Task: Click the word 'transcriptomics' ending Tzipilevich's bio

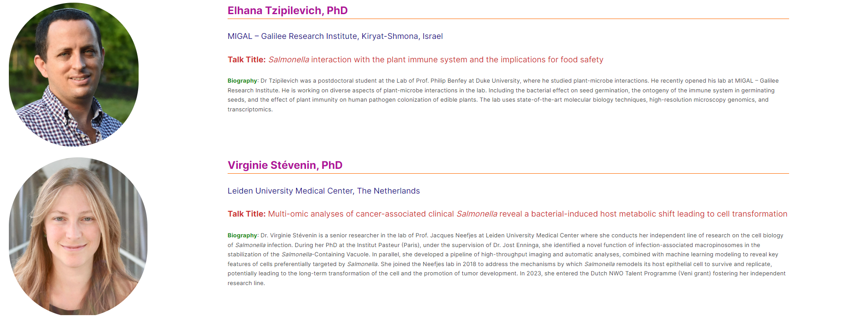Action: 249,110
